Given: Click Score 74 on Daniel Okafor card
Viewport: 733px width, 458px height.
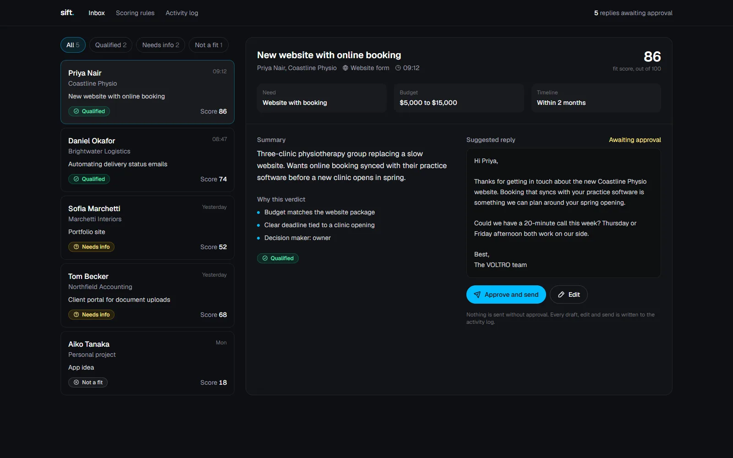Looking at the screenshot, I should [213, 179].
